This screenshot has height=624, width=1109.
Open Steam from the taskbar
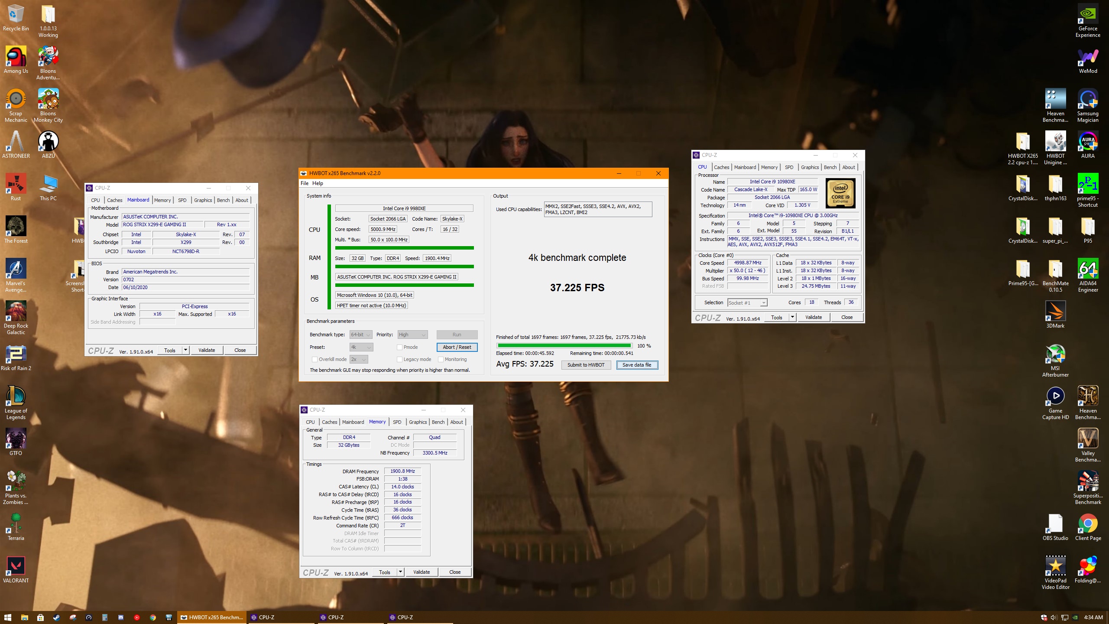pyautogui.click(x=56, y=617)
